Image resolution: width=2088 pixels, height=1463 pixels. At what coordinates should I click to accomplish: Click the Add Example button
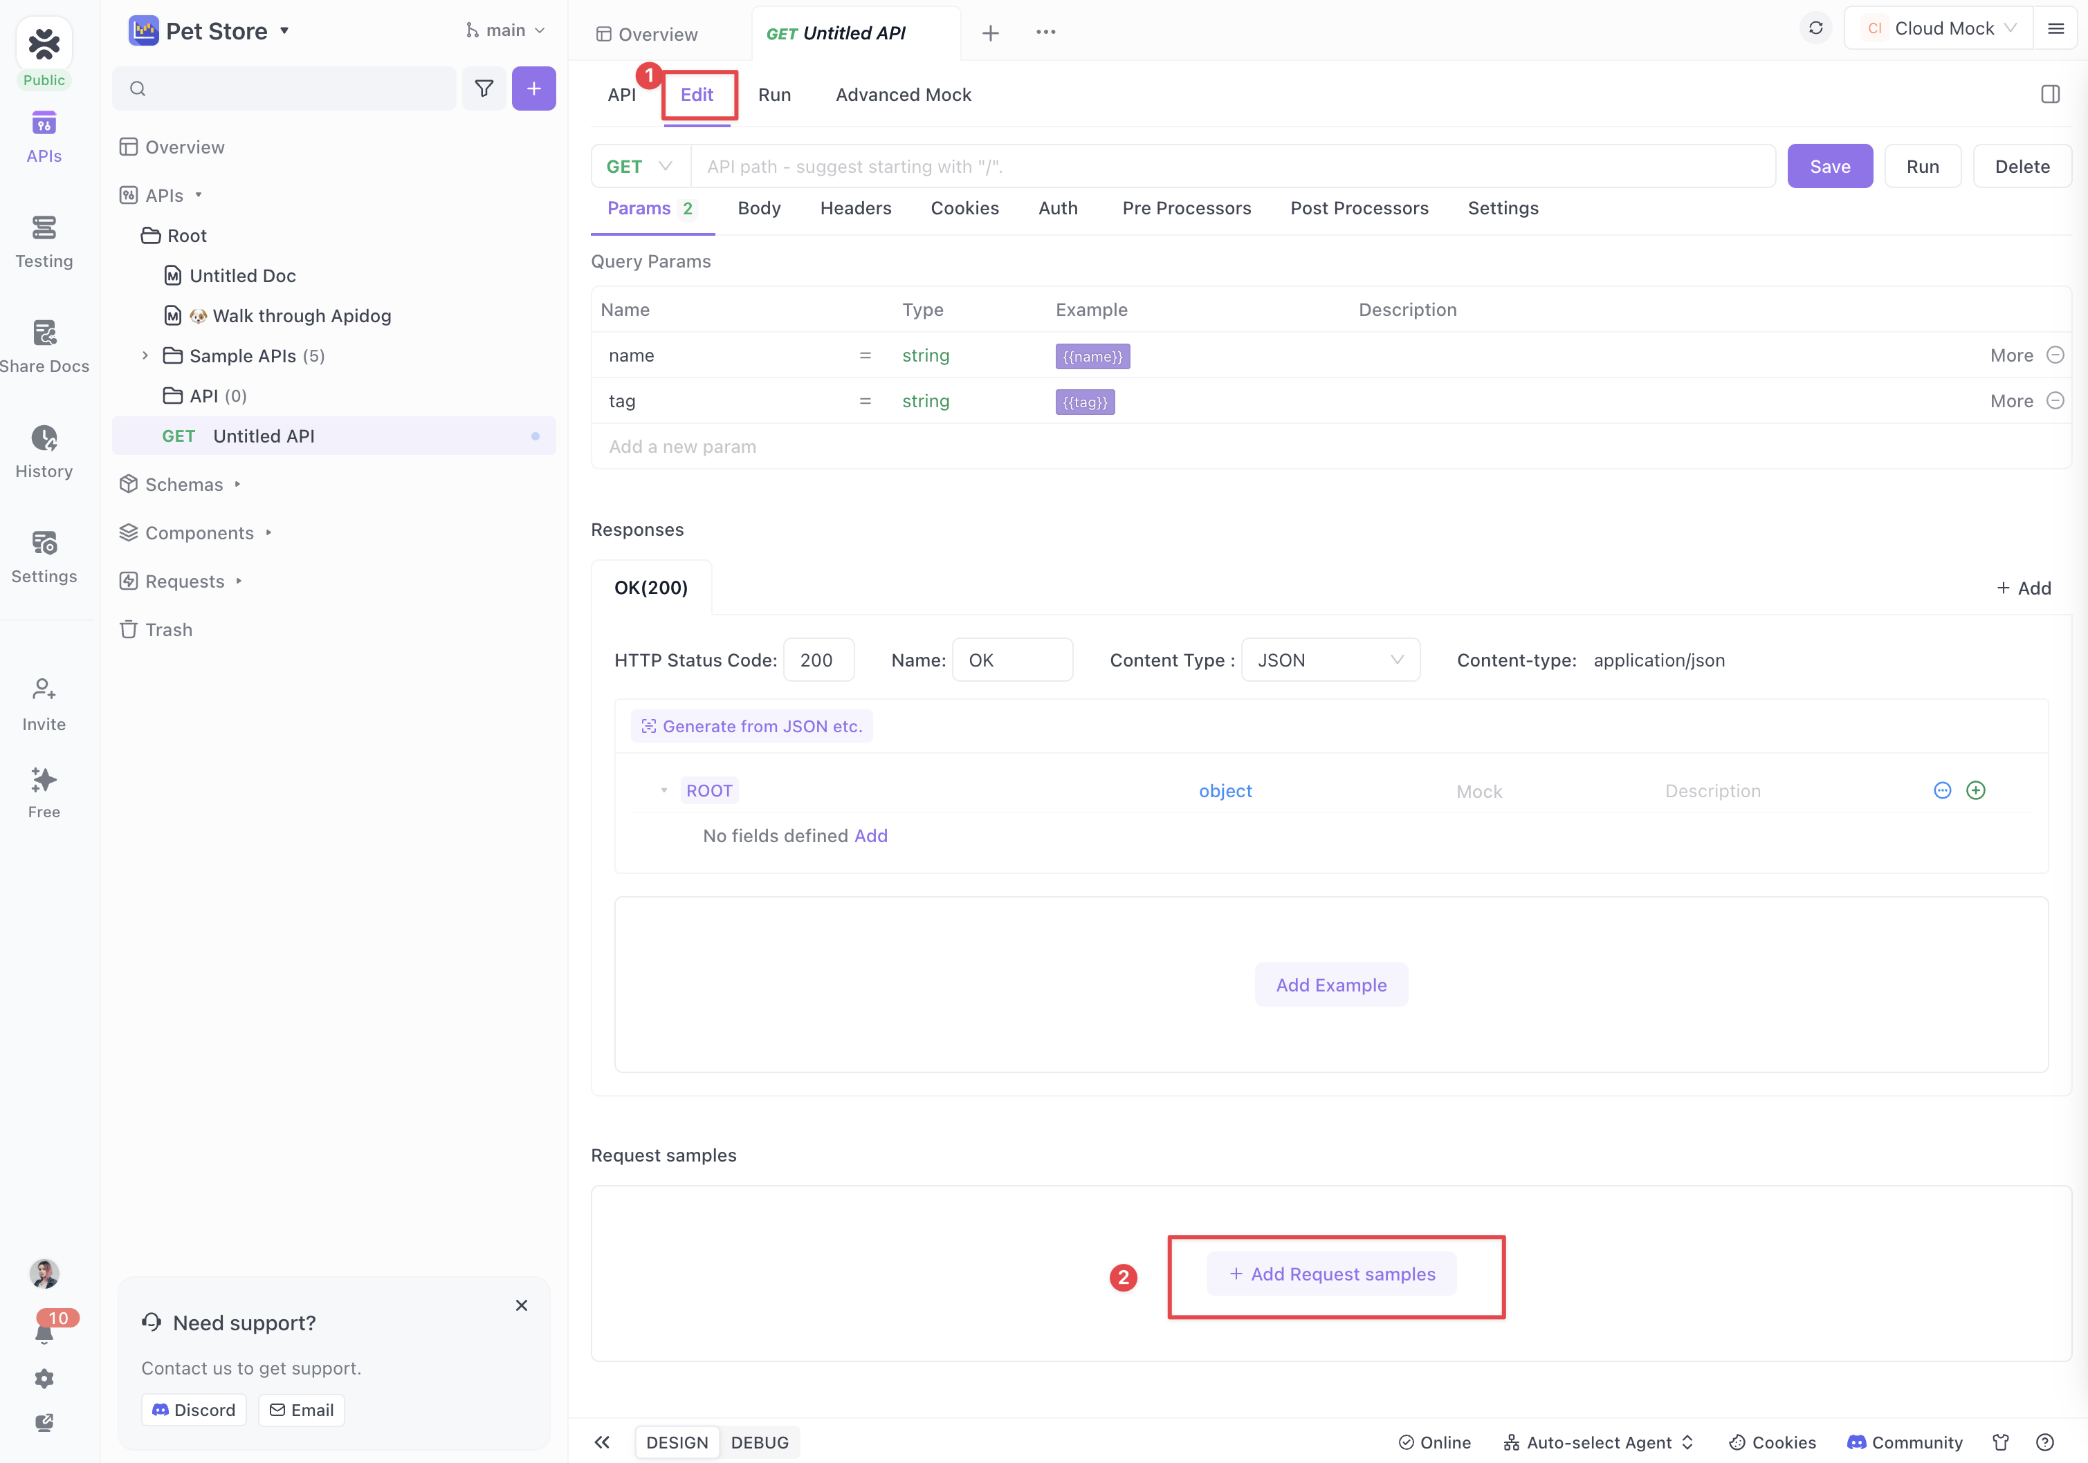tap(1330, 985)
